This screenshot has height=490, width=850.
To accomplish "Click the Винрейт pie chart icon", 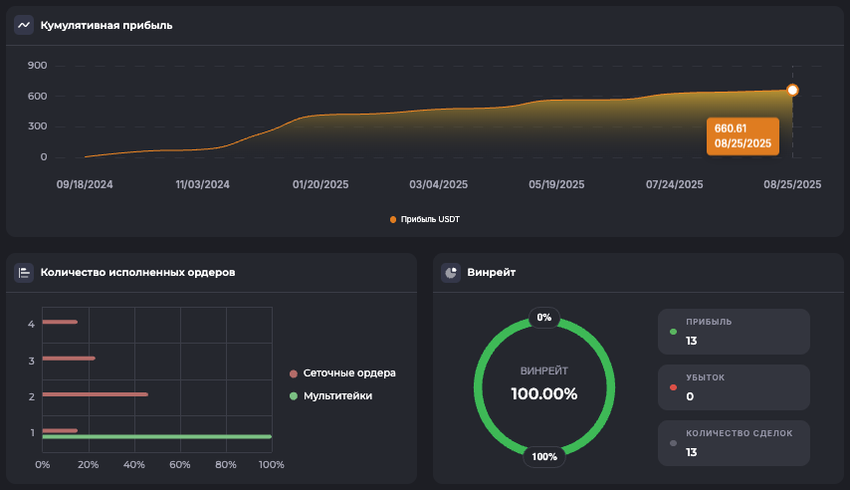I will click(x=451, y=272).
